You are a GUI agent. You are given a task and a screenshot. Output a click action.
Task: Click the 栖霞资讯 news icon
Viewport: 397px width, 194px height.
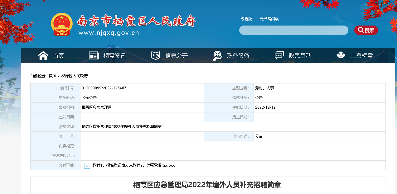tap(94, 55)
